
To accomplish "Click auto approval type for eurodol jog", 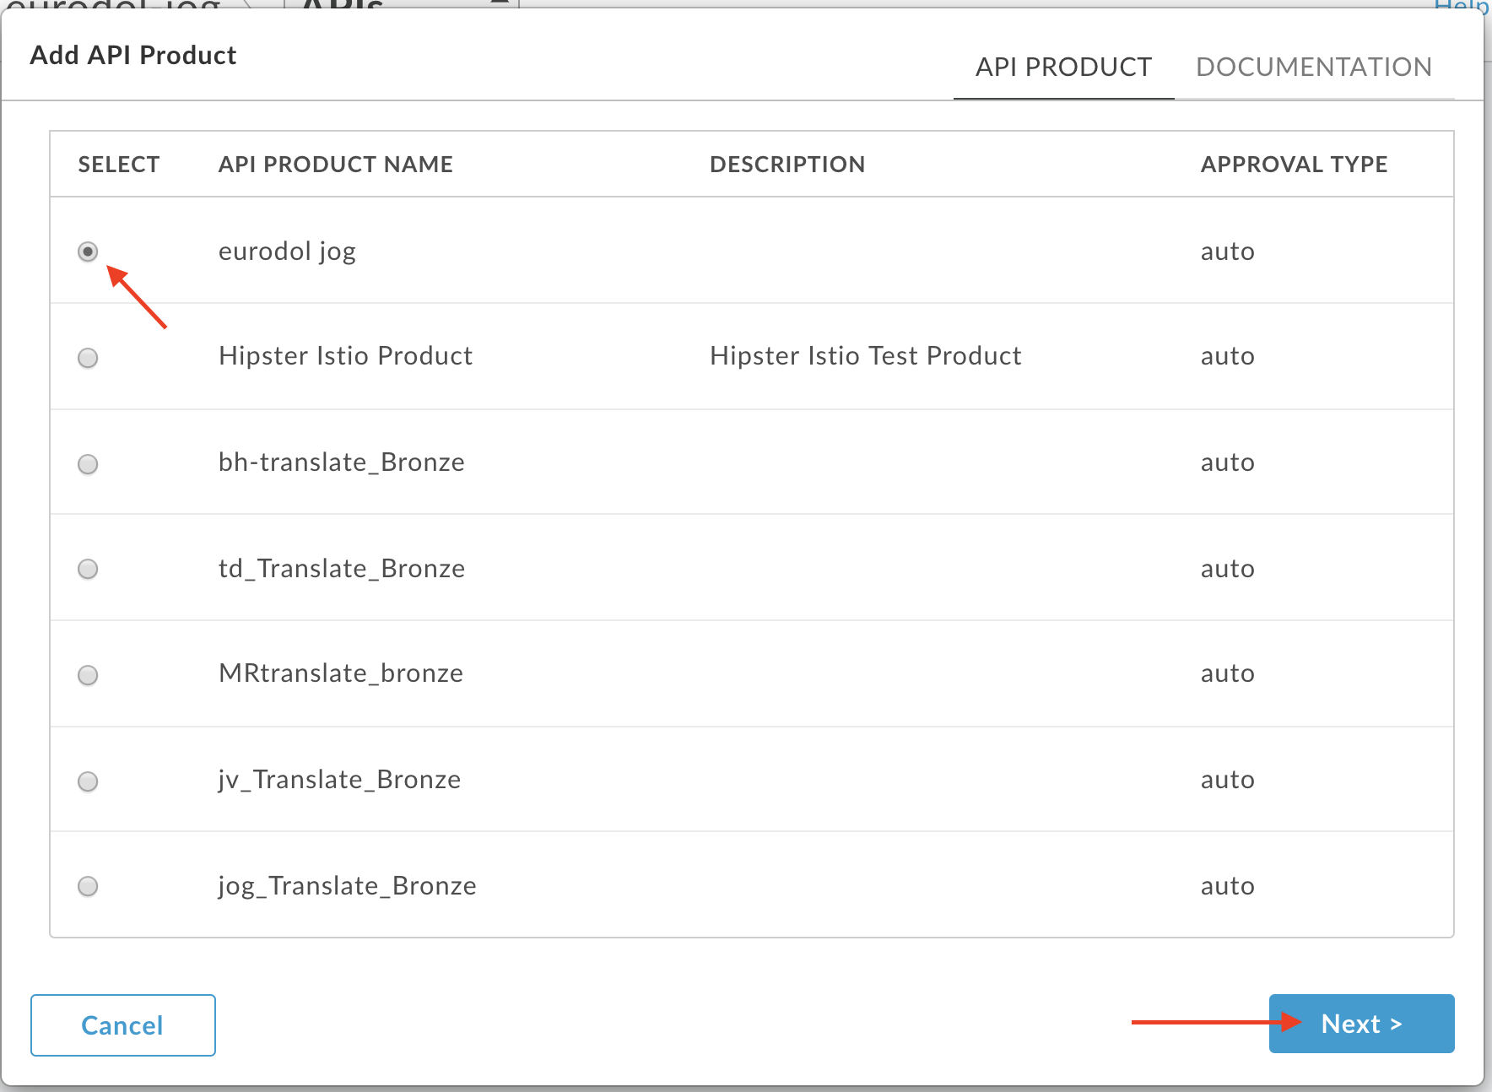I will [x=1228, y=251].
